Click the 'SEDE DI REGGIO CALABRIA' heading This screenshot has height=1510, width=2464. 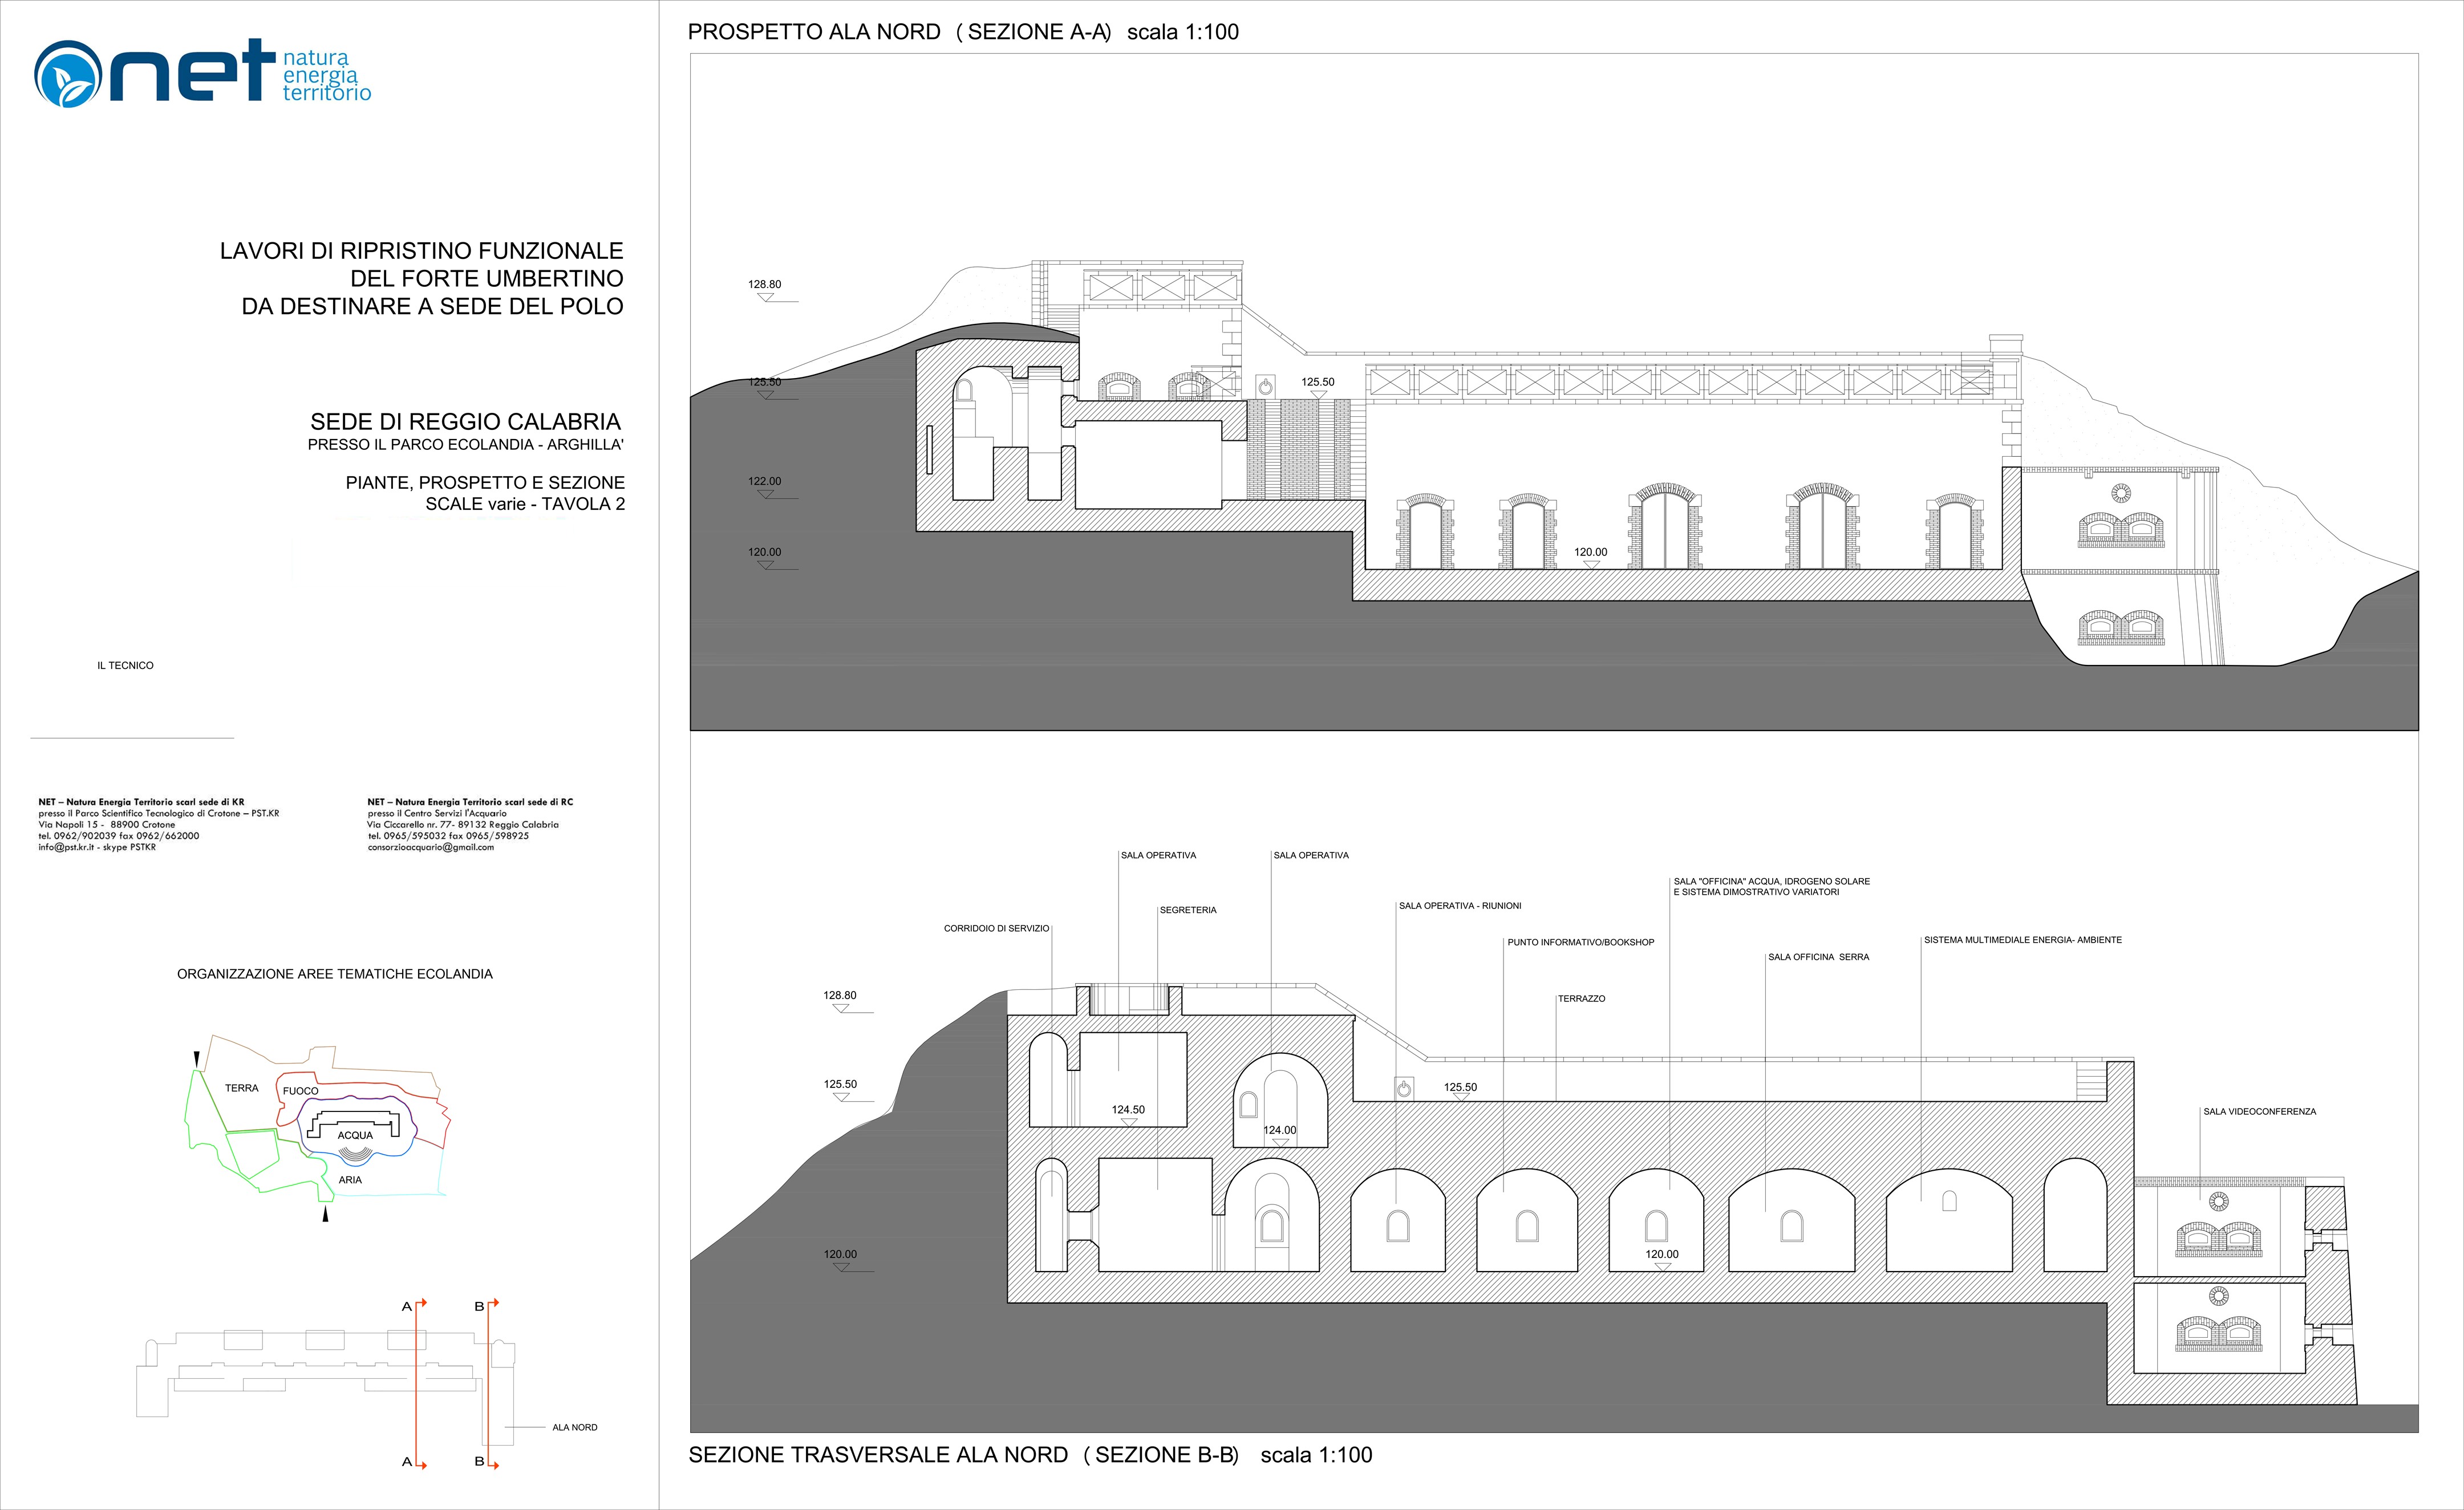click(466, 422)
